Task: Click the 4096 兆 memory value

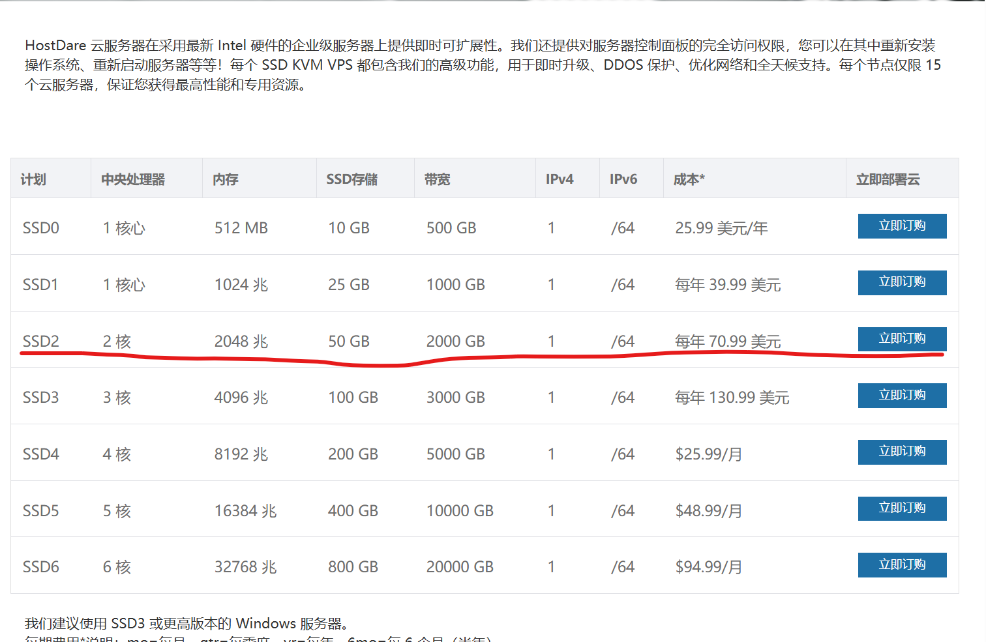Action: click(x=241, y=398)
